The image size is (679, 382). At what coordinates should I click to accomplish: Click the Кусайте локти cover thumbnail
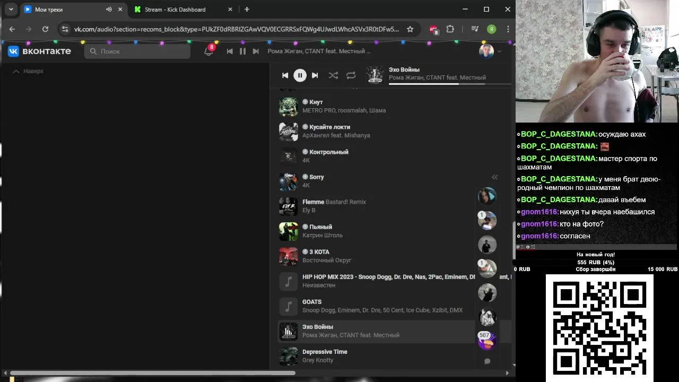click(x=289, y=132)
